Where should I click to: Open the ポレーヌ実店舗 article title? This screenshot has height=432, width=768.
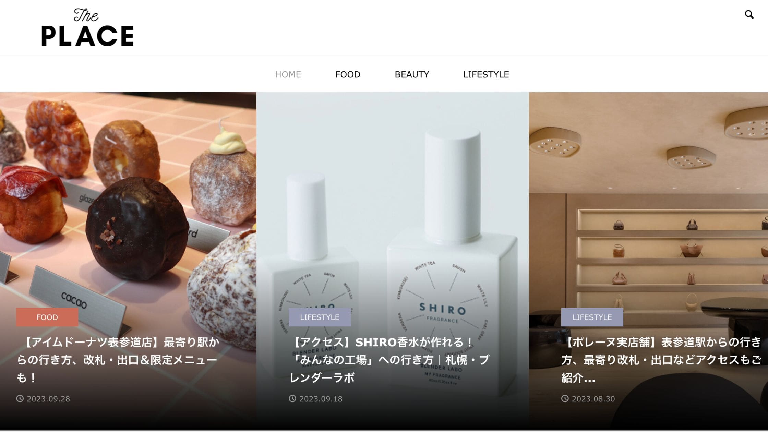pyautogui.click(x=662, y=360)
